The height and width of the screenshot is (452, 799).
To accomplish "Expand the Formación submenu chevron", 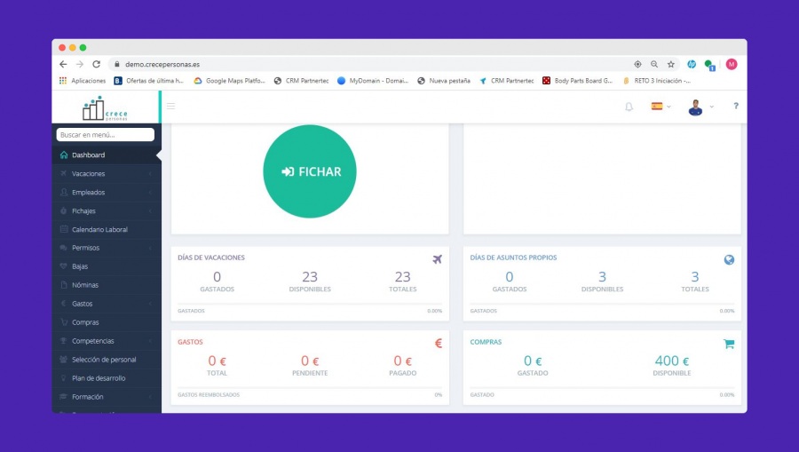I will point(150,396).
